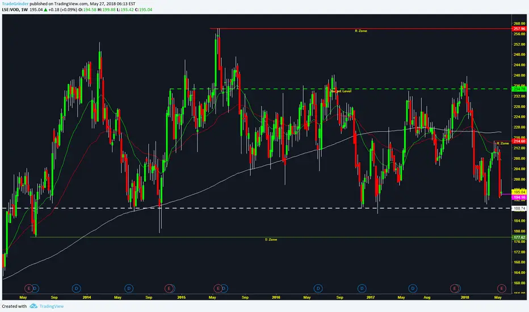Click the close value C:195.04
The image size is (529, 312).
point(144,10)
